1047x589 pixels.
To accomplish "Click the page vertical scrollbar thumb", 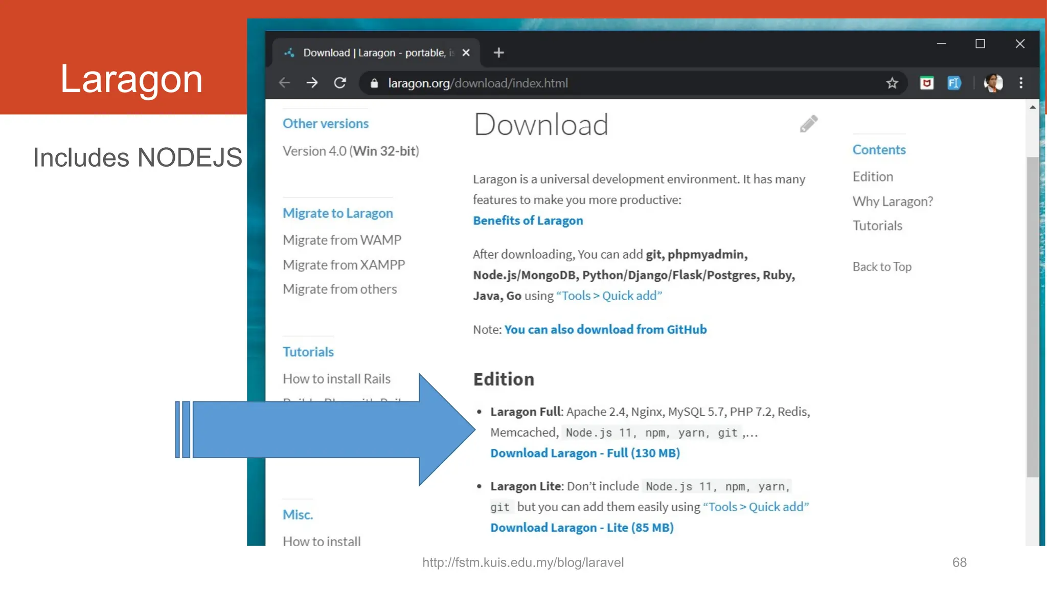I will (x=1032, y=317).
